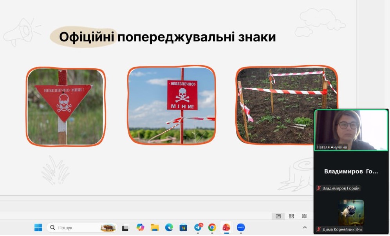Switch to Slide Sorter view
Screen dimensions: 390x236
[x=291, y=216]
